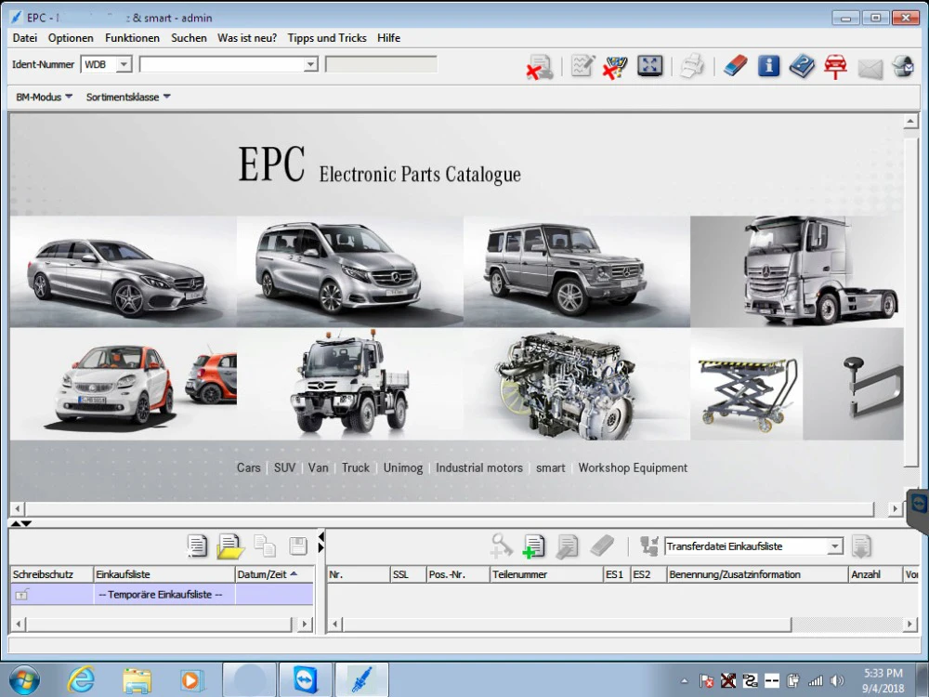The height and width of the screenshot is (697, 929).
Task: Expand the BM-Modus dropdown
Action: tap(44, 97)
